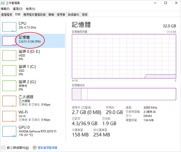The height and width of the screenshot is (152, 181).
Task: Click the 158 MB paged pool value
Action: click(x=80, y=135)
